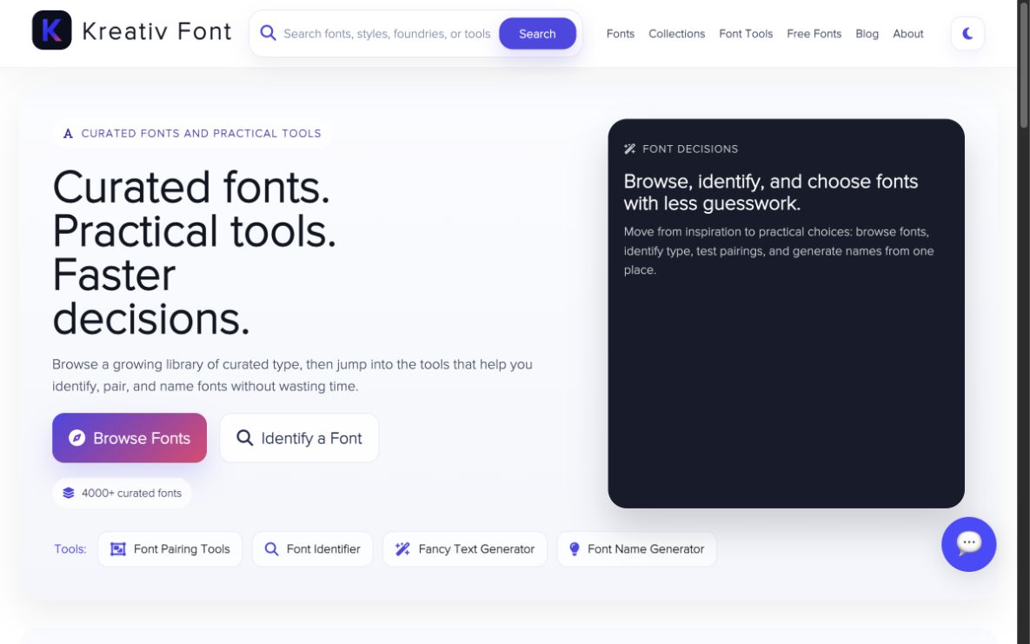Click the Font Decisions label
The height and width of the screenshot is (644, 1030).
[x=690, y=149]
